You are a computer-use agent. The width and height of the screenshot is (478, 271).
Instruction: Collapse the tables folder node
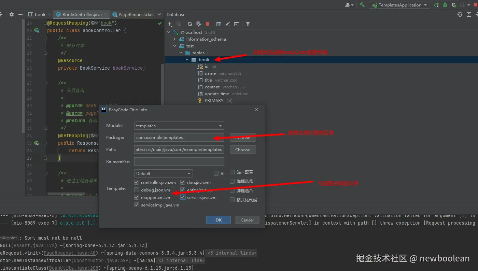point(181,53)
